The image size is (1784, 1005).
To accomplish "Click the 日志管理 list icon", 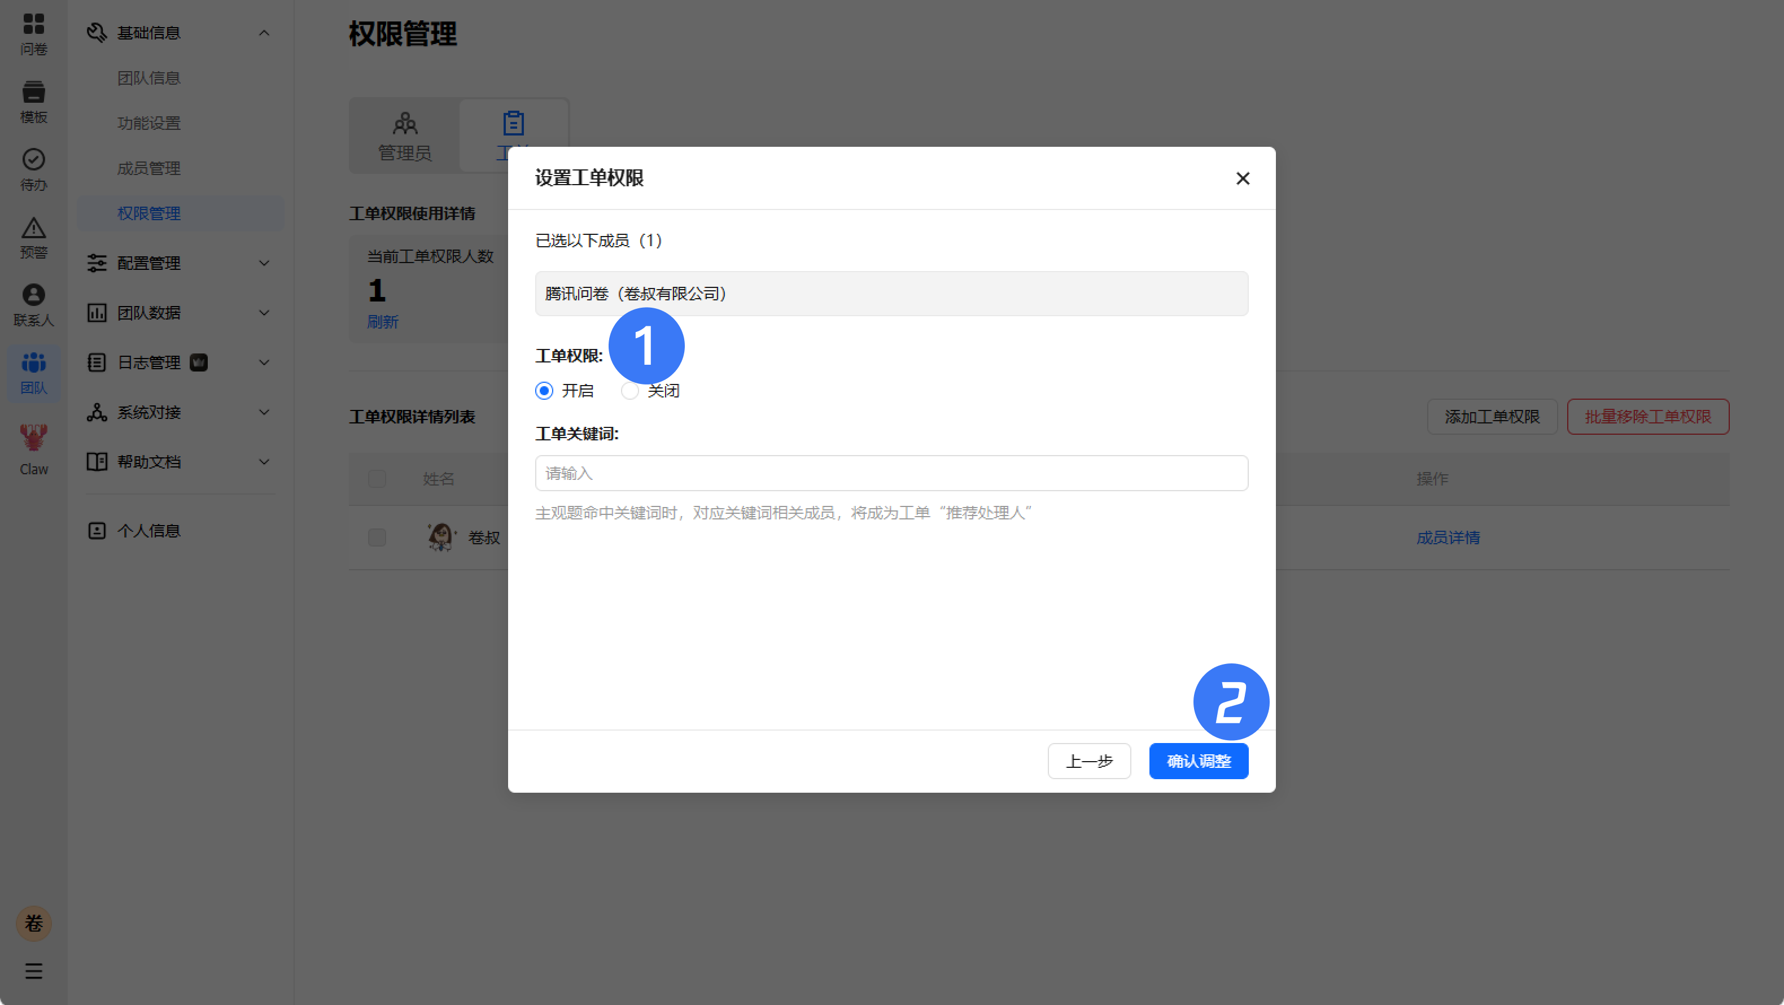I will coord(97,363).
